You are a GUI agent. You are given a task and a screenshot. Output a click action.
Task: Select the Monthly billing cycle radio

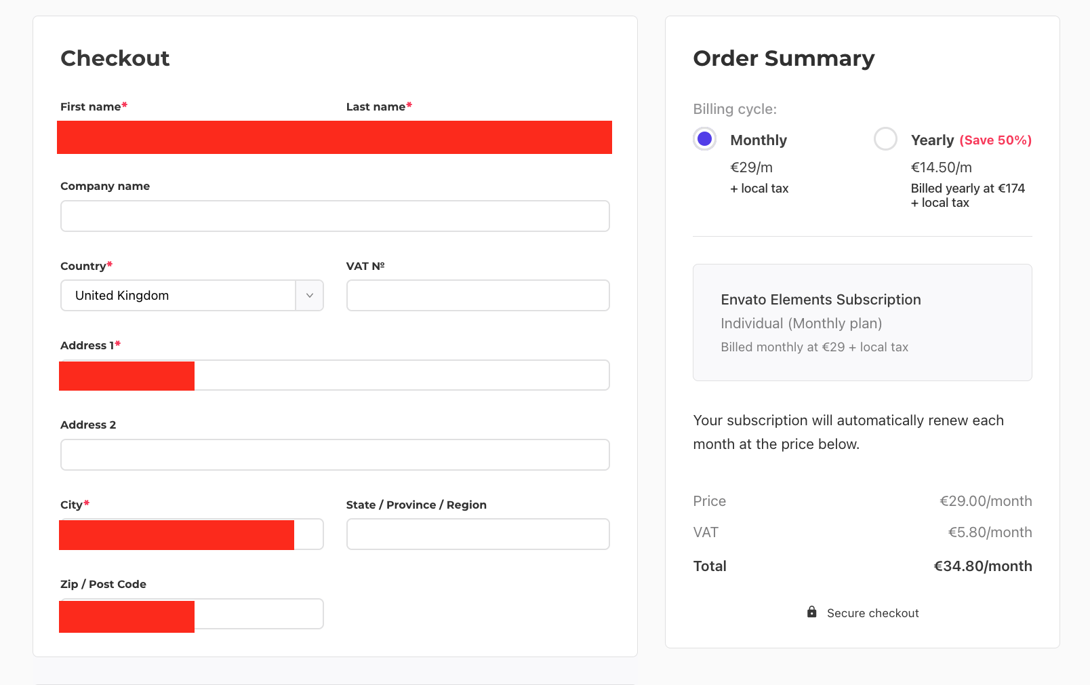pyautogui.click(x=705, y=139)
